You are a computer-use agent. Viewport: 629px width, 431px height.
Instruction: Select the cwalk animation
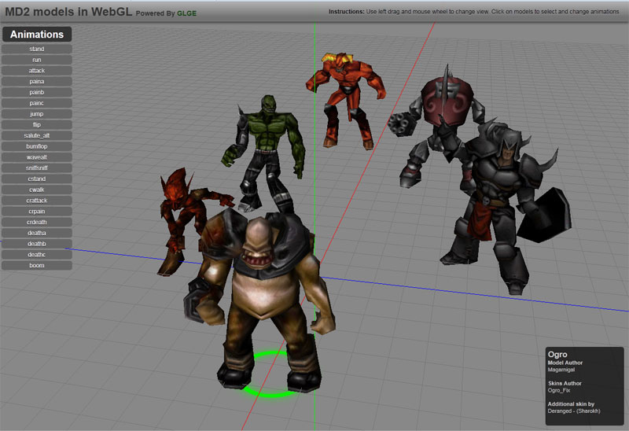pyautogui.click(x=37, y=190)
